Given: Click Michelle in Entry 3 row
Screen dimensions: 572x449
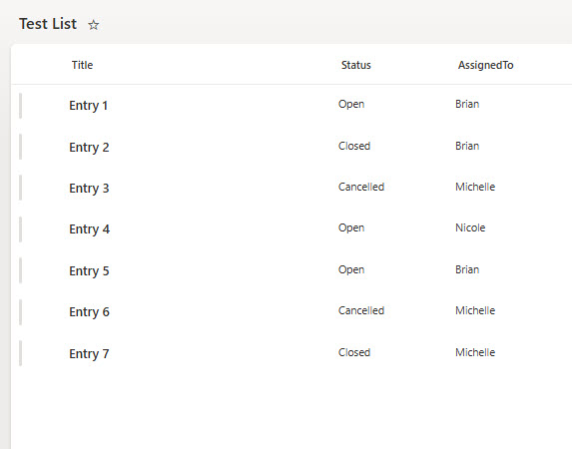Looking at the screenshot, I should coord(475,187).
